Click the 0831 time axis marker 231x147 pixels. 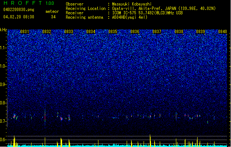click(x=25, y=32)
